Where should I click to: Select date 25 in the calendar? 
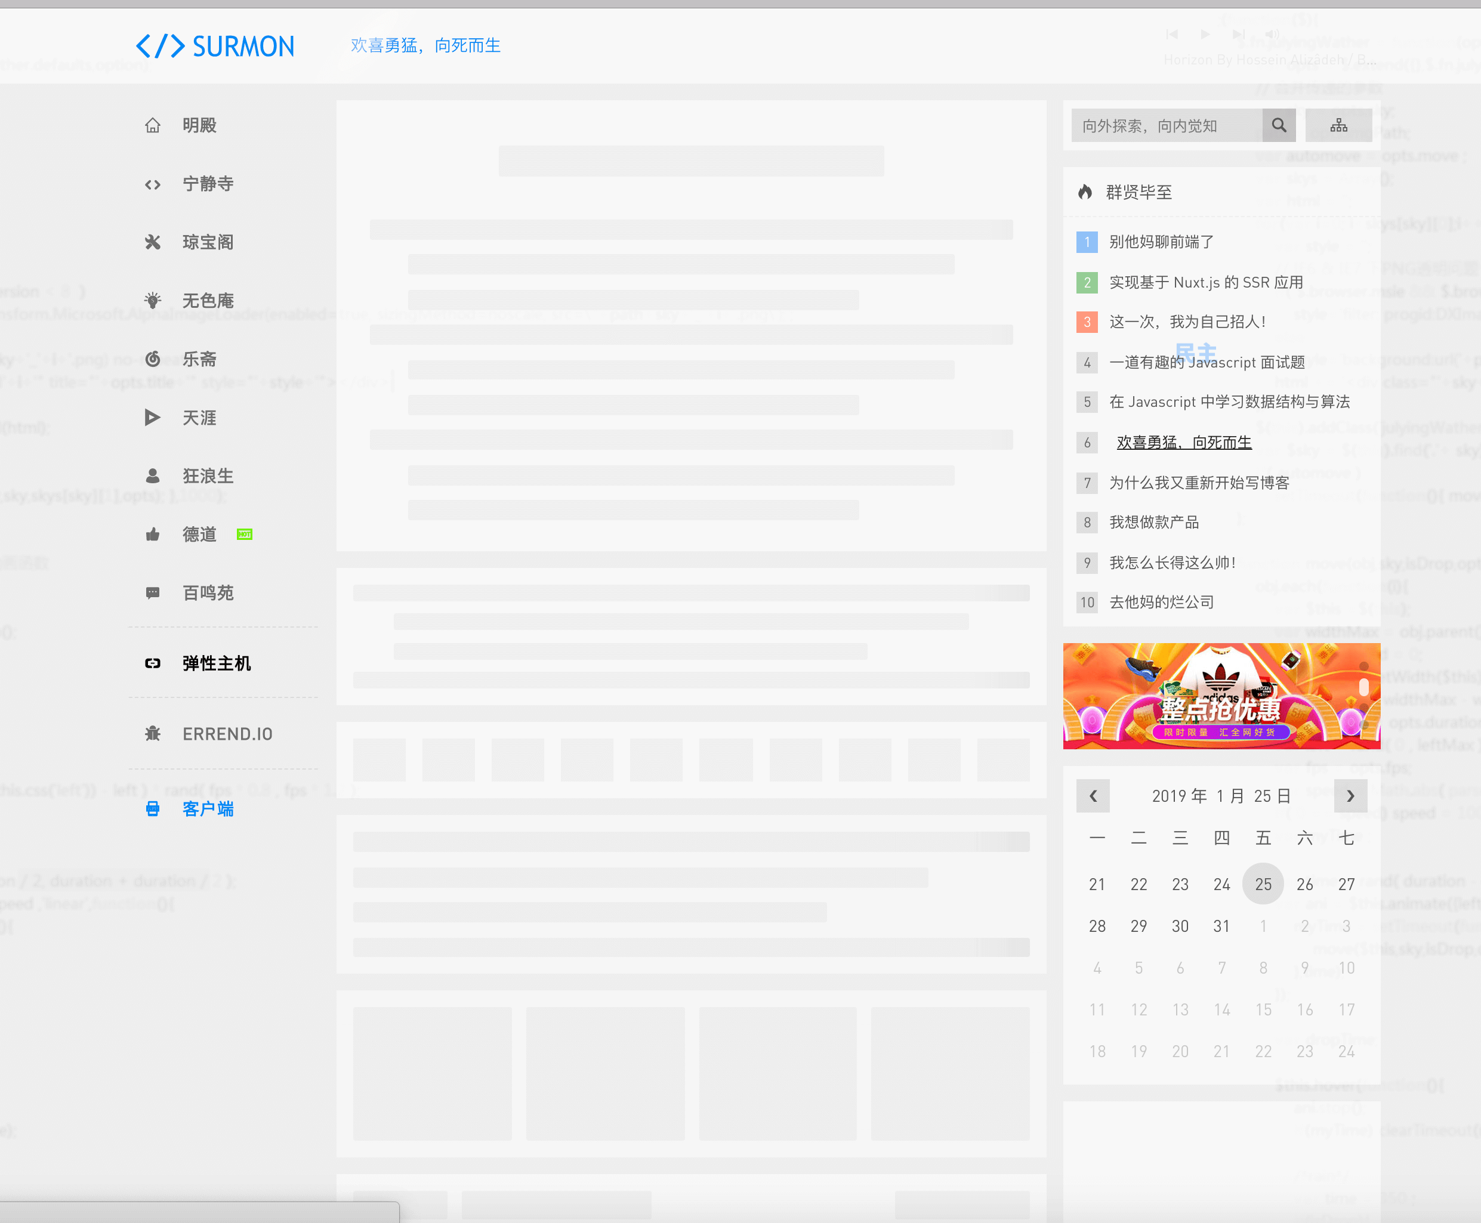coord(1263,884)
